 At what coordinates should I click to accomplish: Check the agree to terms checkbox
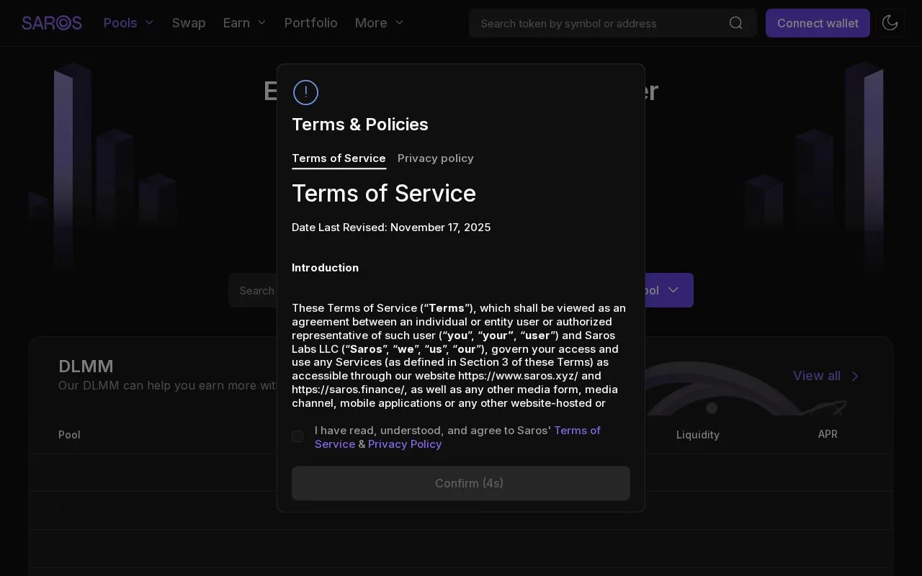coord(297,436)
